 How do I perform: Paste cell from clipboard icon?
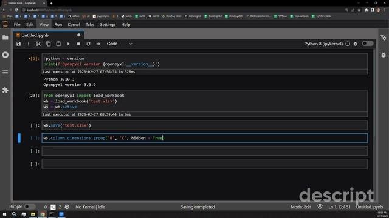pos(58,44)
